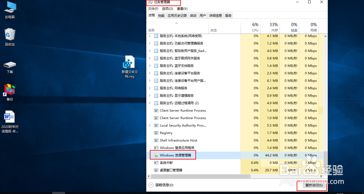Expand 服务主机: 连接设备平台用户服务 group
The height and width of the screenshot is (194, 364).
coord(149,81)
